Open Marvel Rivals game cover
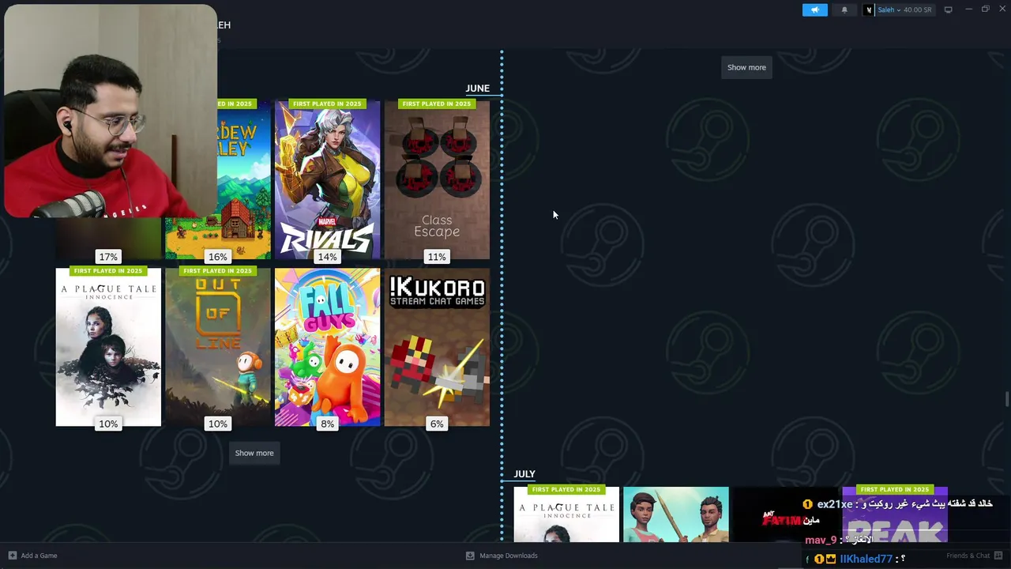Image resolution: width=1011 pixels, height=569 pixels. tap(327, 179)
